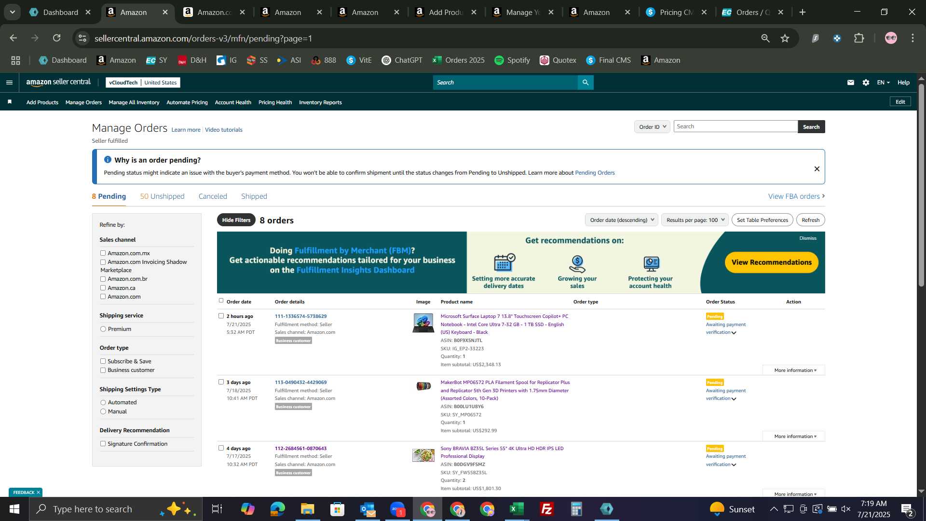This screenshot has height=521, width=926.
Task: Open Chrome three-dot menu
Action: tap(913, 38)
